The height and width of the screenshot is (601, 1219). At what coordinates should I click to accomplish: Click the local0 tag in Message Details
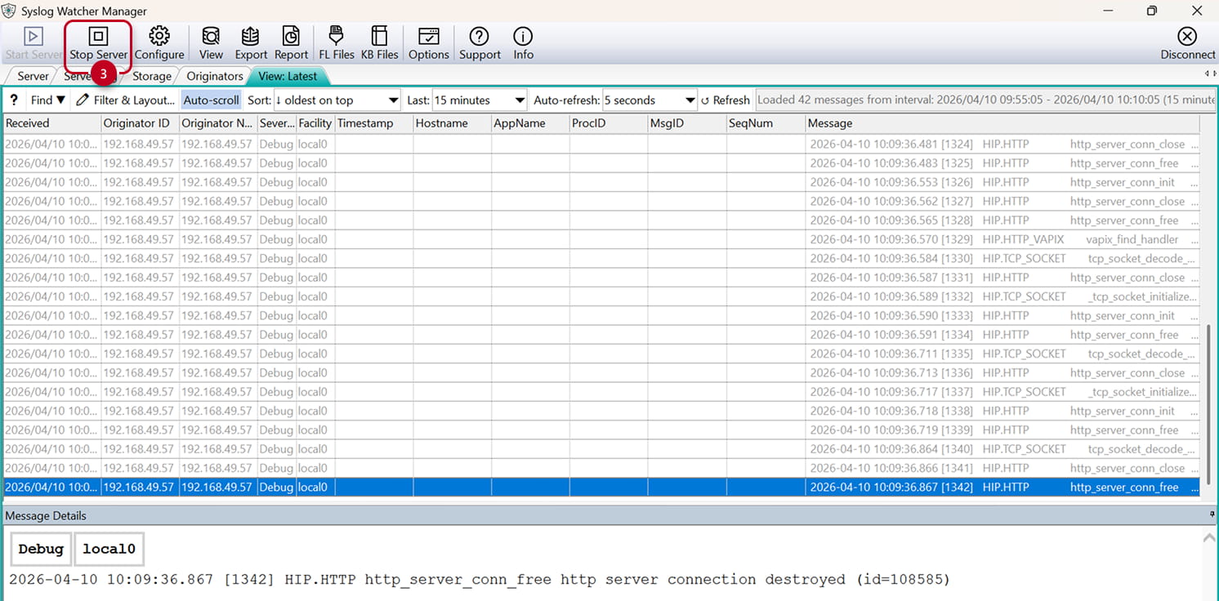pos(109,549)
